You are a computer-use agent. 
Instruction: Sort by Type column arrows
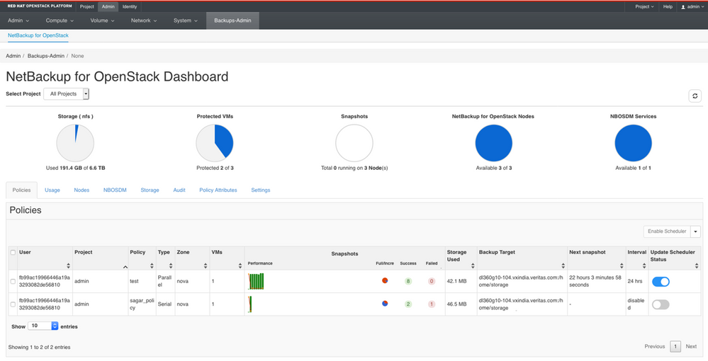pyautogui.click(x=171, y=265)
